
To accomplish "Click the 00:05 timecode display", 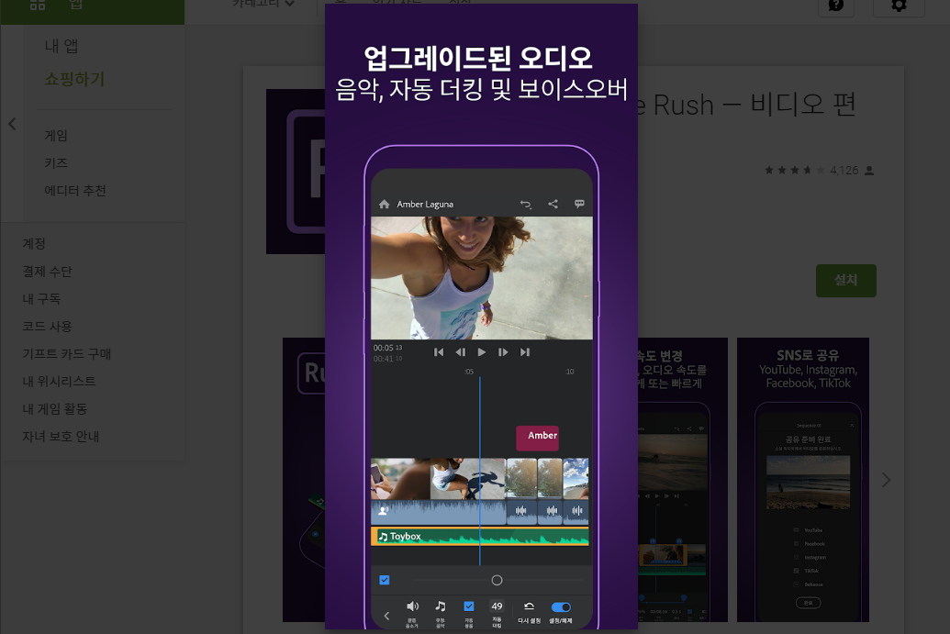I will [387, 348].
